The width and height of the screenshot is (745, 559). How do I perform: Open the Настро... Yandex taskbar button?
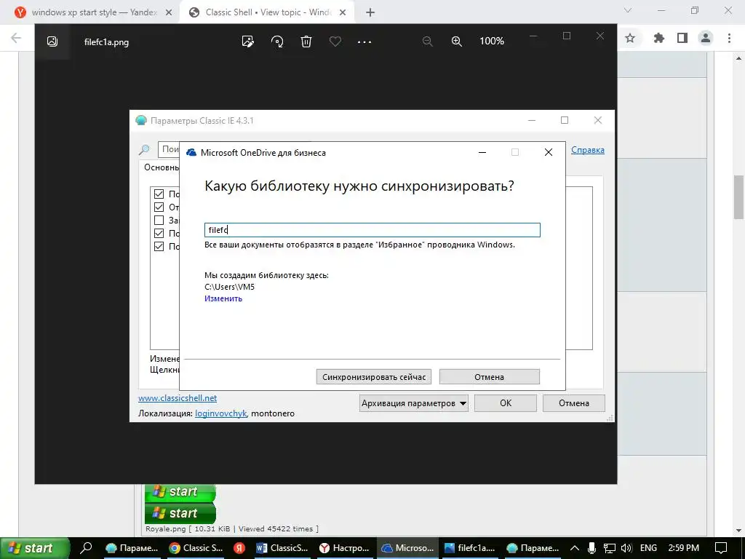[x=344, y=548]
